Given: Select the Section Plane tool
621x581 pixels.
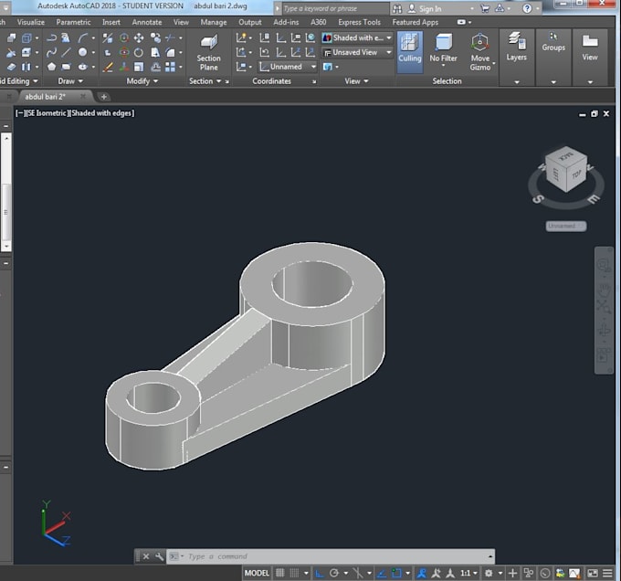Looking at the screenshot, I should click(209, 53).
